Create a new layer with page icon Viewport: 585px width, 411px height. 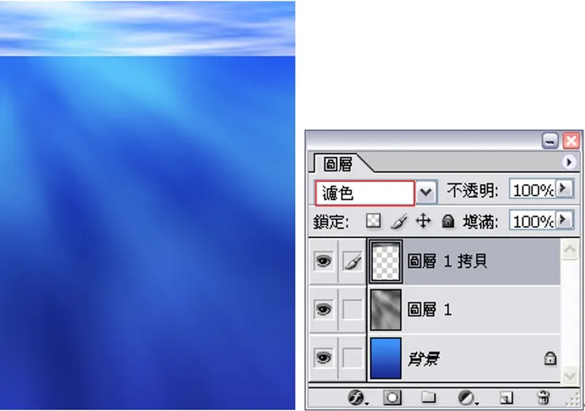(506, 398)
